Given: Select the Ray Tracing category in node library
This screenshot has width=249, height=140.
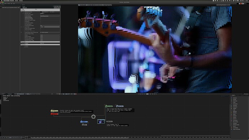Looking at the screenshot, I should coord(235,122).
